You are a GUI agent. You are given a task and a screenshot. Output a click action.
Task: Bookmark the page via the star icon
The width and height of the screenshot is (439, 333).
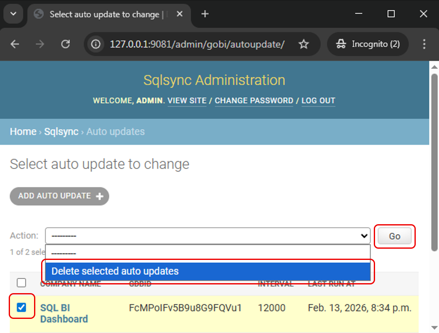pos(304,44)
